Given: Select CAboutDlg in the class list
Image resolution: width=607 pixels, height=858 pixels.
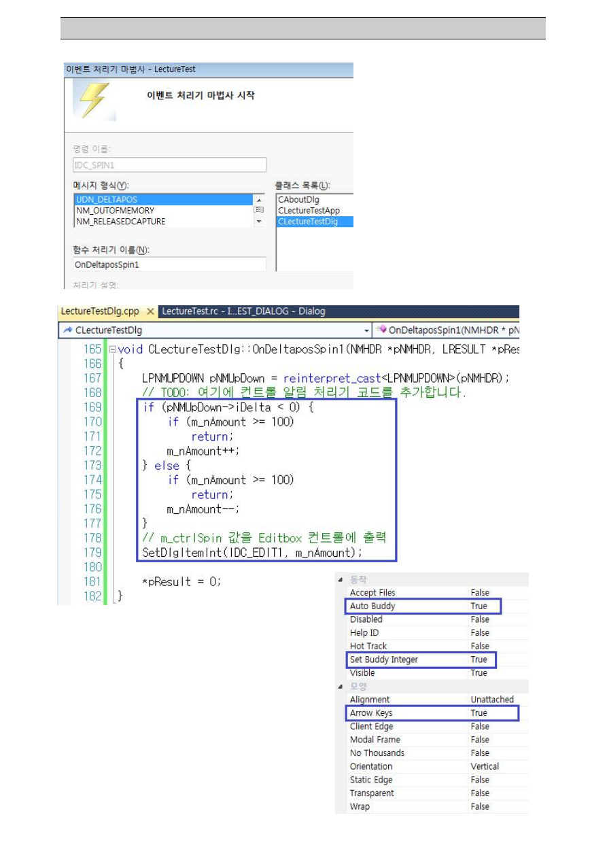Looking at the screenshot, I should coord(298,200).
